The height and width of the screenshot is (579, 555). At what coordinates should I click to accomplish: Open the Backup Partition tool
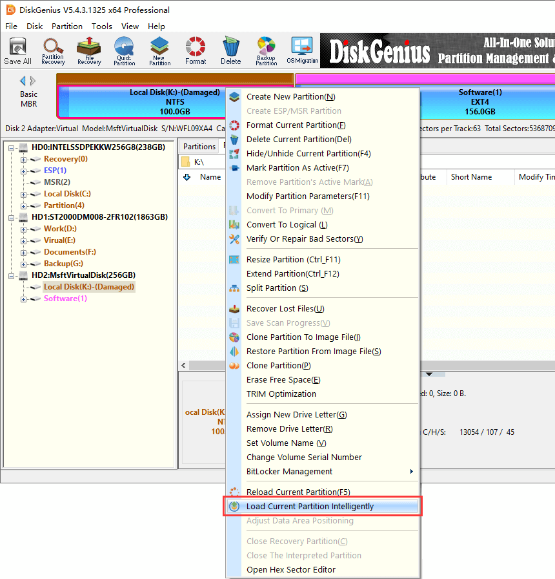click(x=266, y=50)
